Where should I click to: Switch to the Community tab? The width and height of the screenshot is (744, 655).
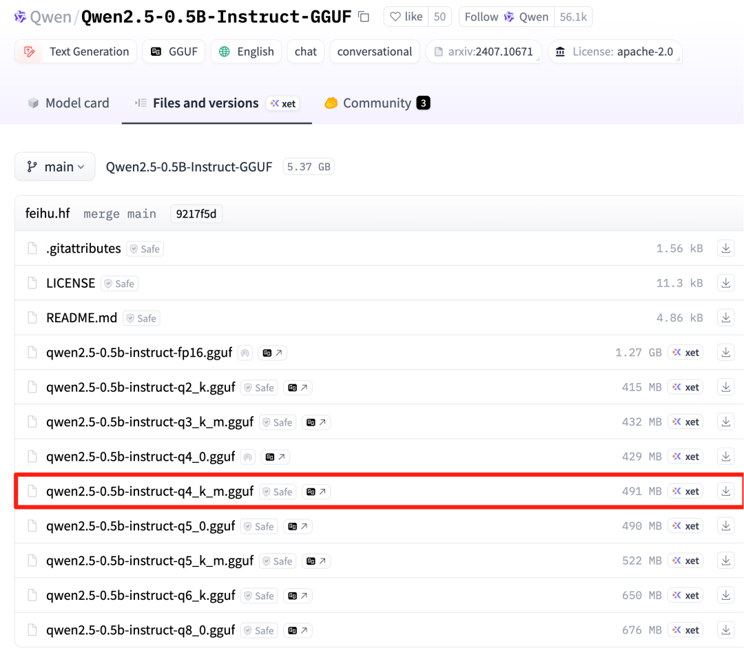pyautogui.click(x=376, y=103)
